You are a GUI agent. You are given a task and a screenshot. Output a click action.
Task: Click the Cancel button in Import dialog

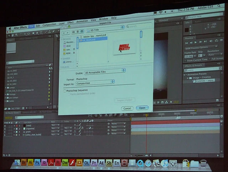point(127,108)
